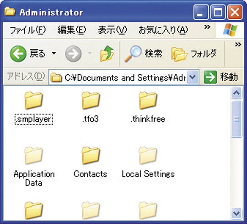This screenshot has width=247, height=224.
Task: Go up one folder level
Action: pos(107,54)
